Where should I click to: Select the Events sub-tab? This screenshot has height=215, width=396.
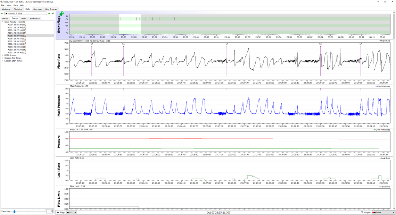tap(15, 18)
